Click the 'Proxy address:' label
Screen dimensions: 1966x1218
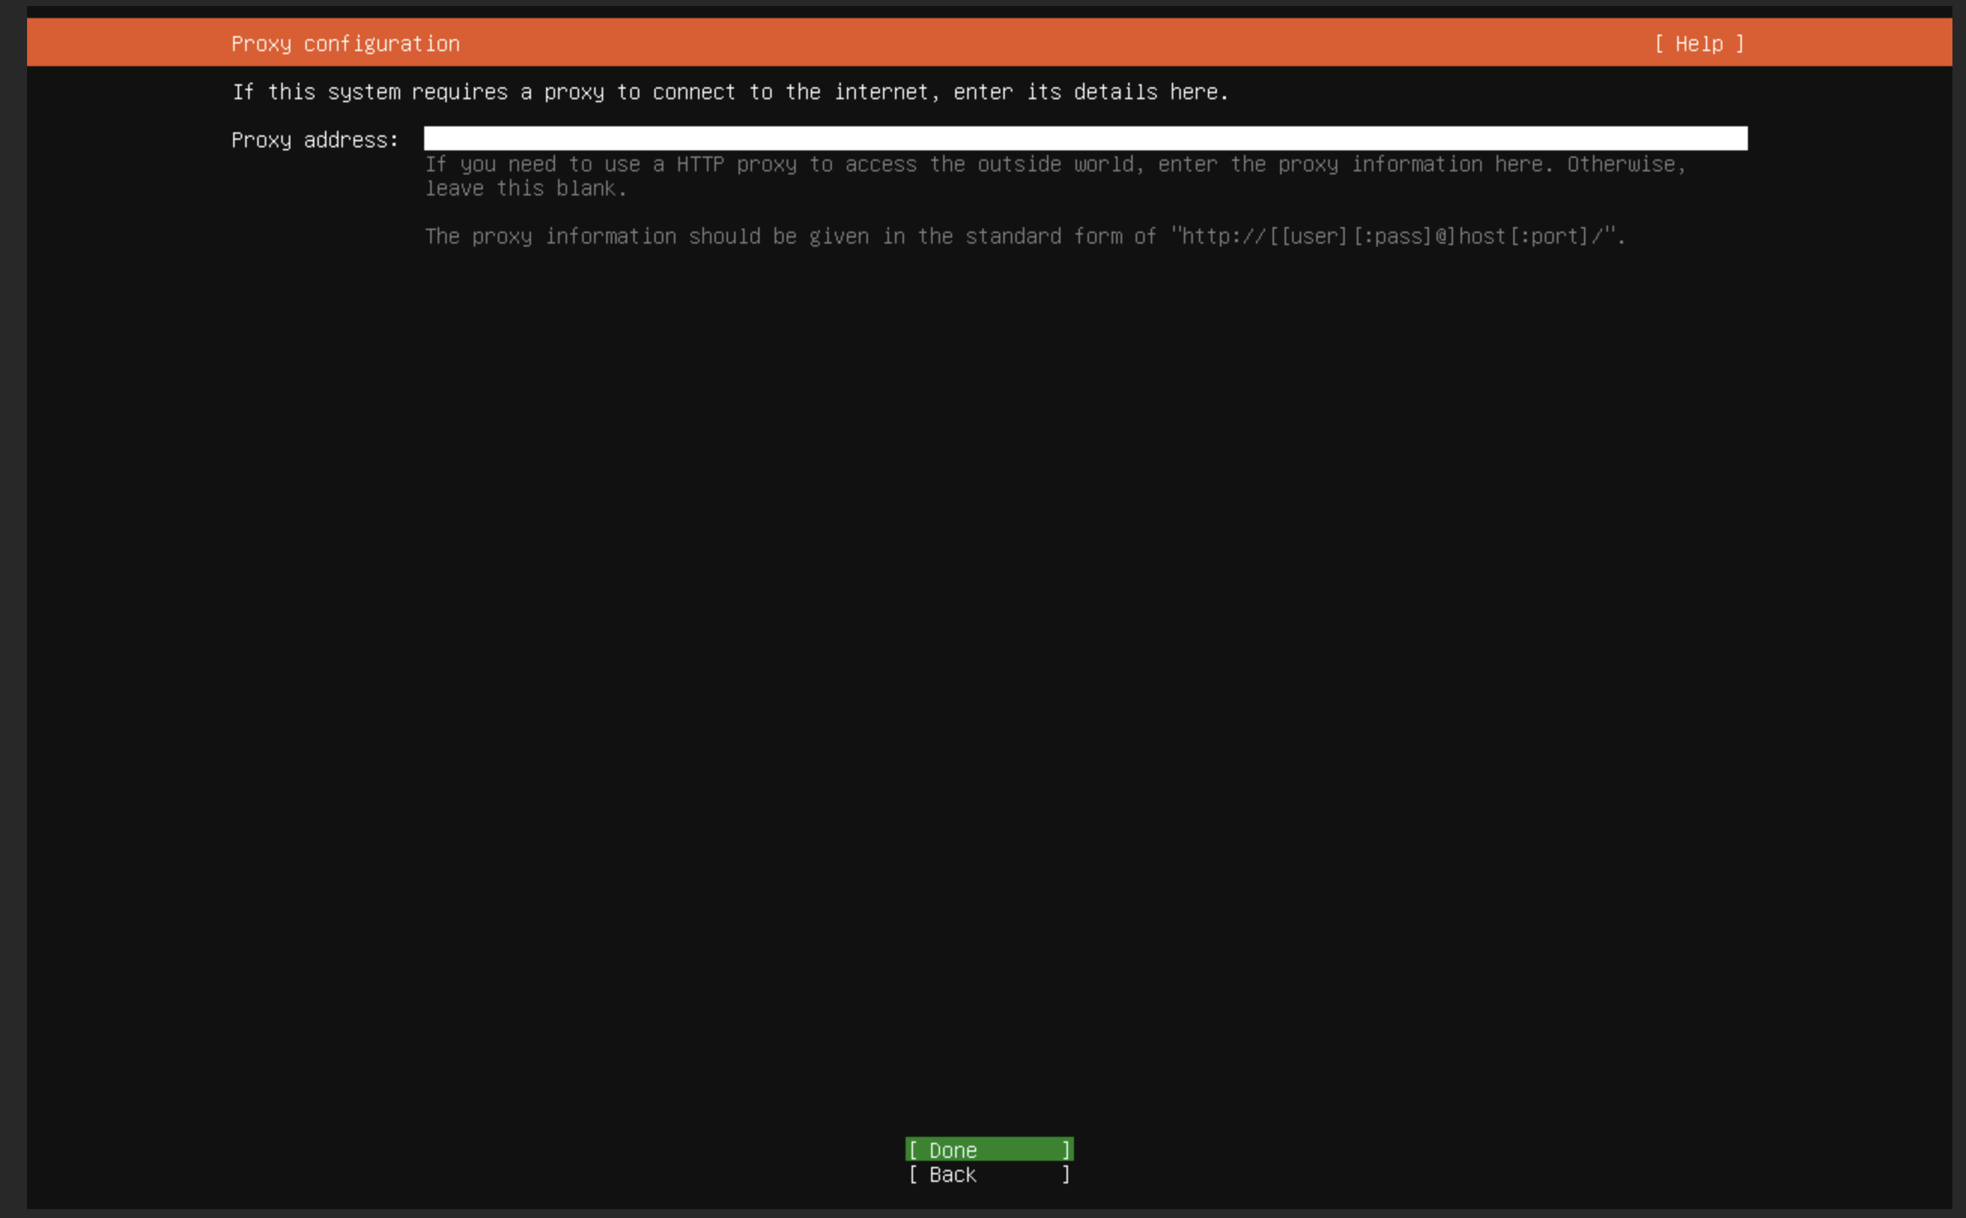[315, 140]
